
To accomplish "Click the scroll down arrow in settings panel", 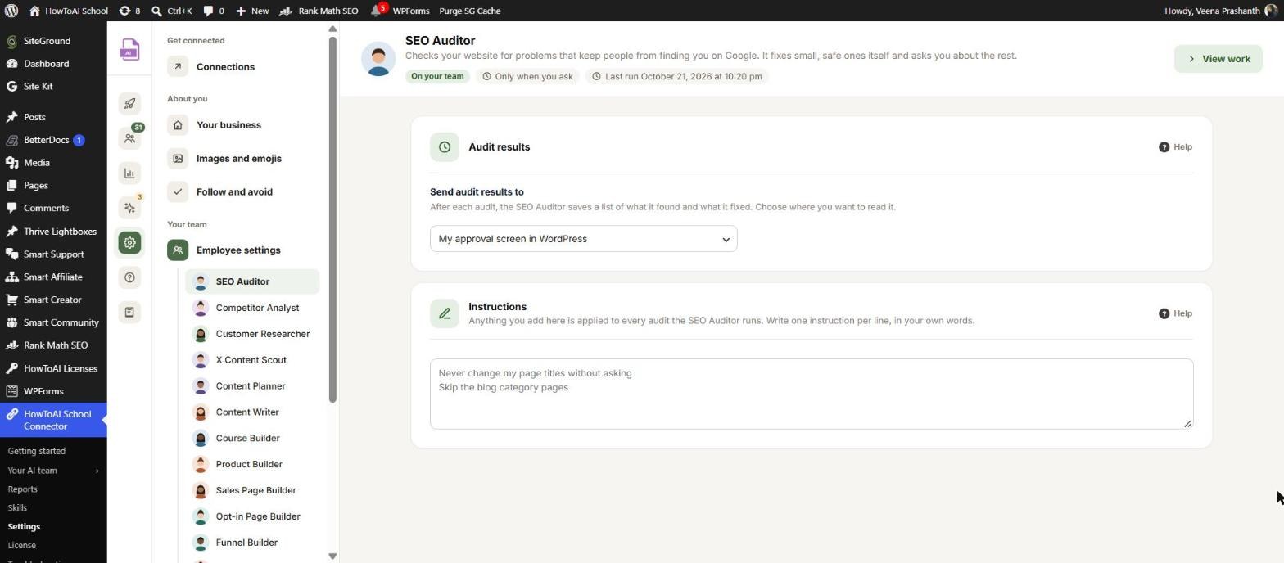I will (332, 556).
